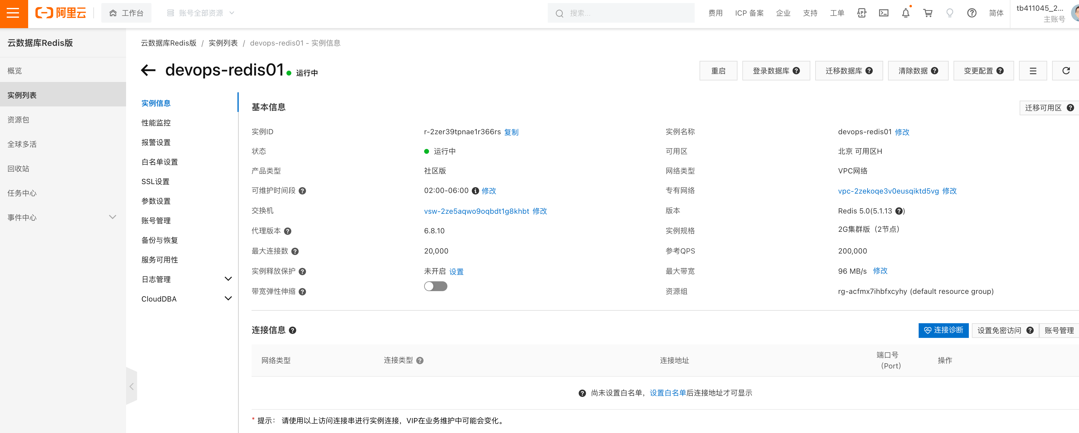Select 白名单设置 in instance menu
This screenshot has width=1079, height=433.
[160, 162]
